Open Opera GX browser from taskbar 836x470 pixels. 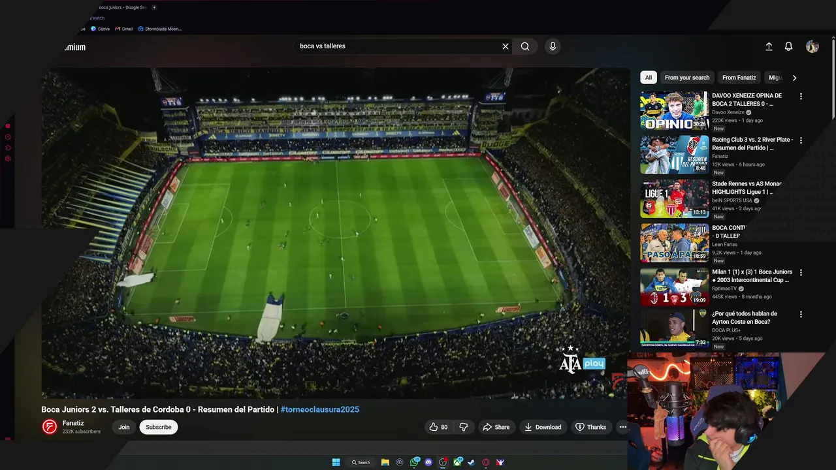[486, 462]
